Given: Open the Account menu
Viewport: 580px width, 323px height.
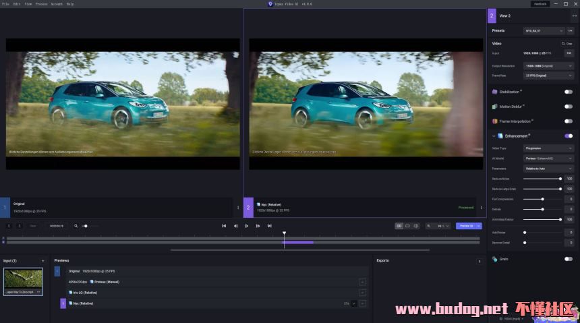Looking at the screenshot, I should point(57,4).
